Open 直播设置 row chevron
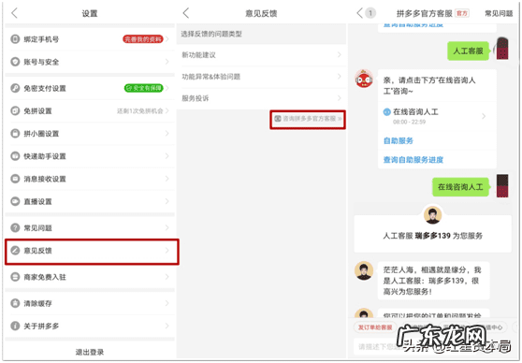The image size is (522, 363). click(167, 201)
